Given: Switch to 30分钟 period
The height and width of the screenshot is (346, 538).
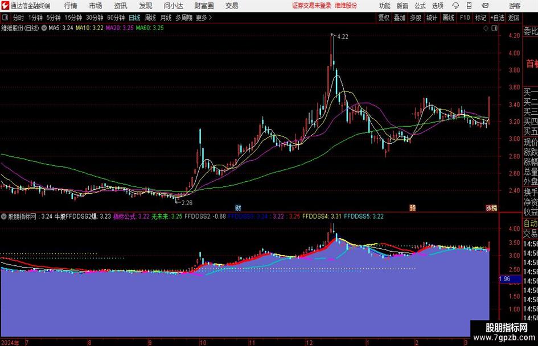Looking at the screenshot, I should click(x=95, y=18).
